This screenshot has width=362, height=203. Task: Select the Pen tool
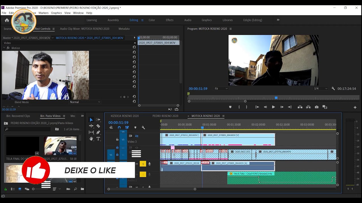[98, 132]
